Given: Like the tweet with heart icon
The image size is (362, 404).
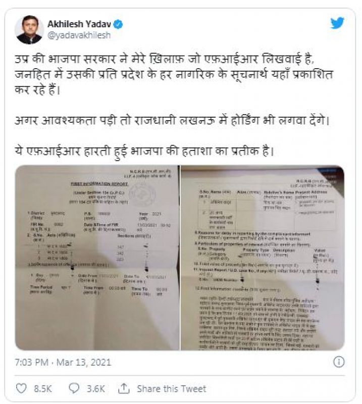Looking at the screenshot, I should click(x=21, y=388).
